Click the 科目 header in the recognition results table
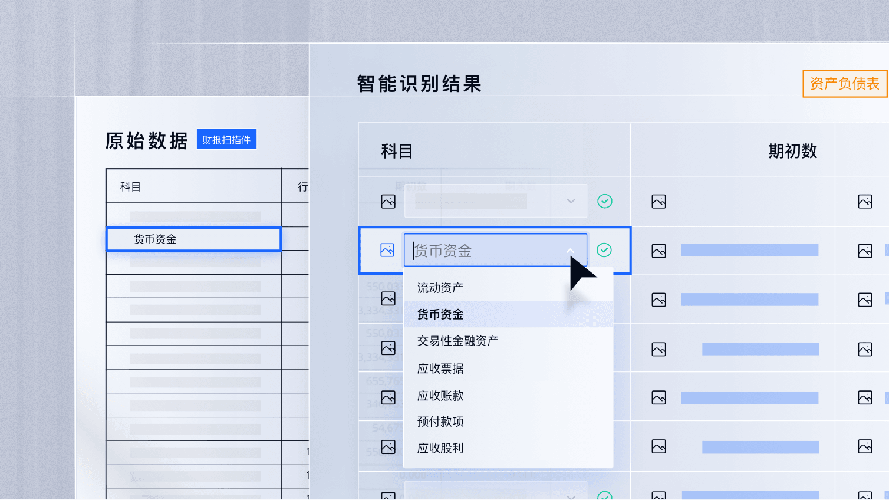 [x=397, y=152]
